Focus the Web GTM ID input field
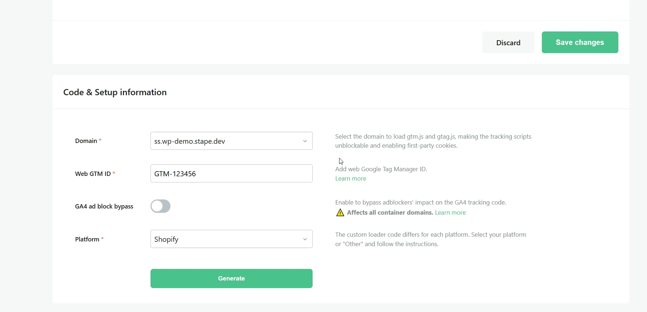The image size is (647, 312). pos(231,174)
